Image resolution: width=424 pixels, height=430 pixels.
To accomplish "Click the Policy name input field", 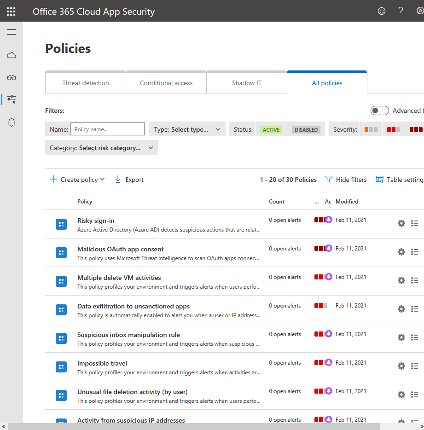I will click(107, 129).
